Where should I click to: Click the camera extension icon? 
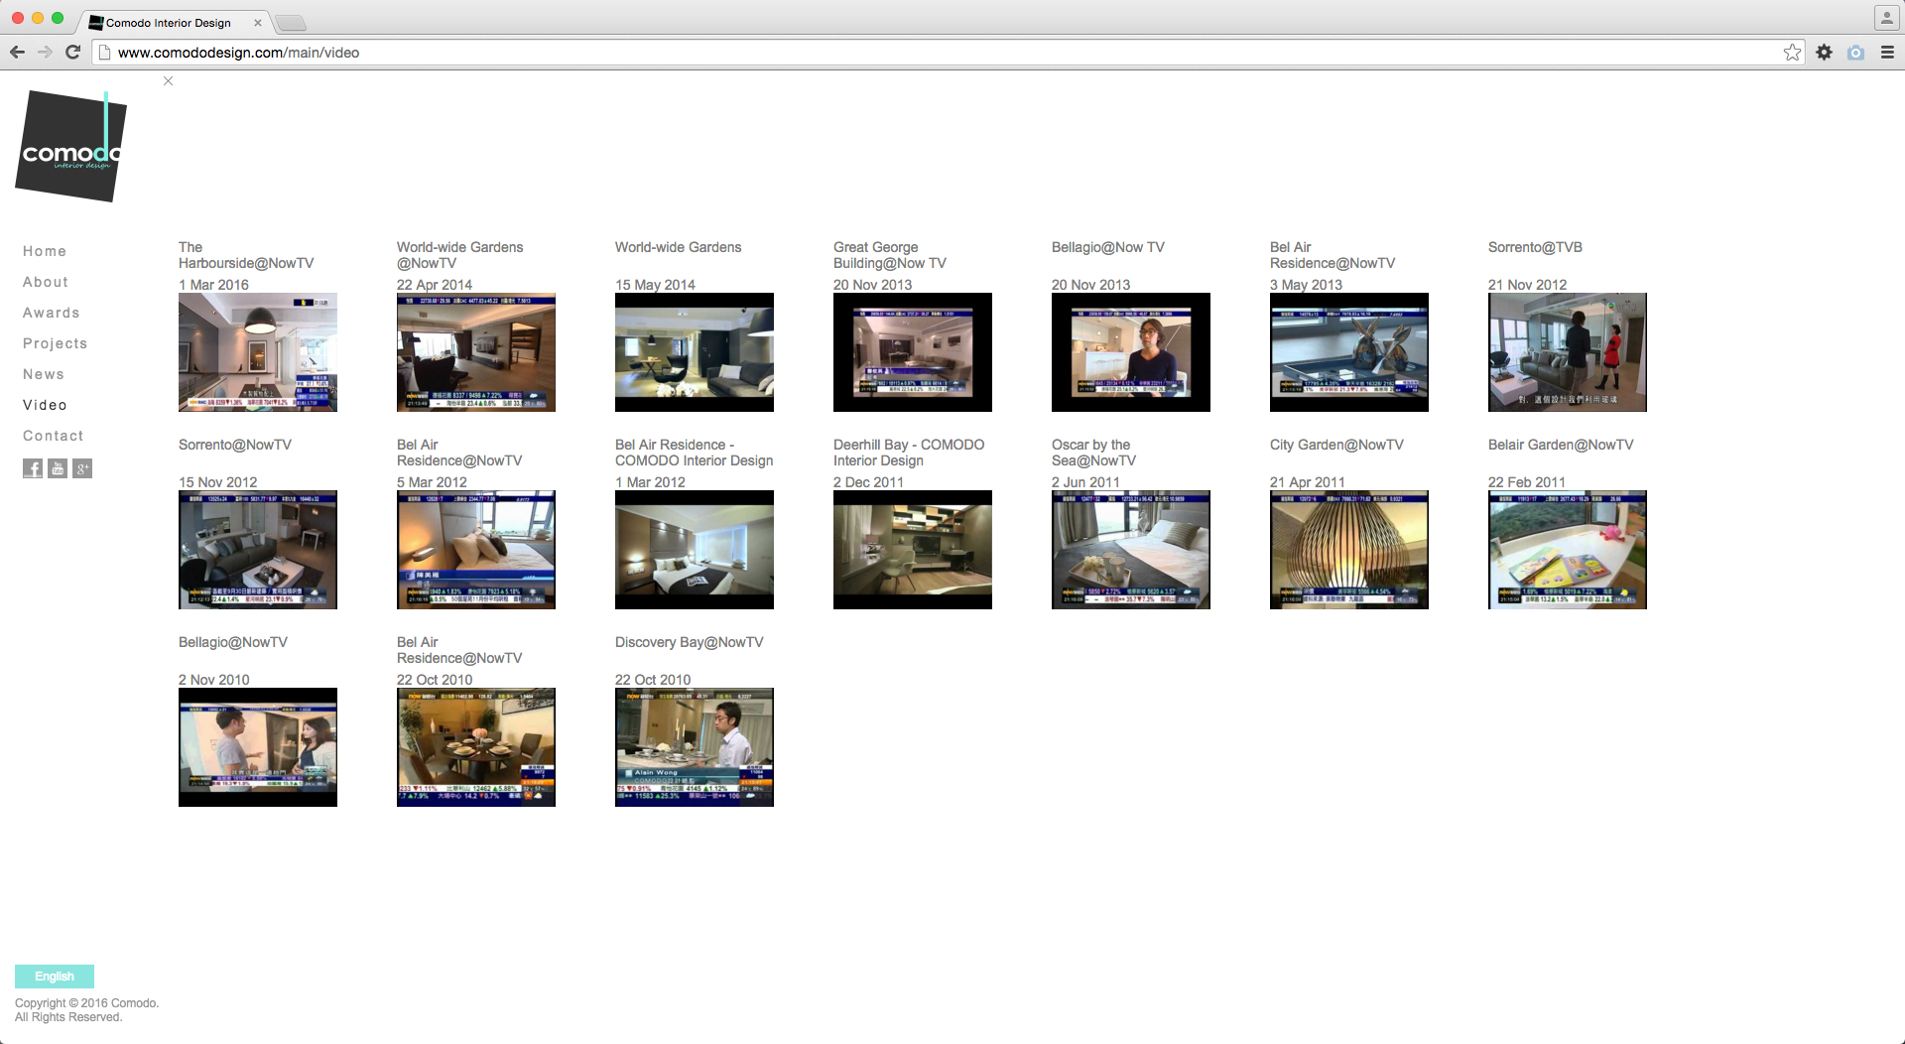click(1855, 53)
